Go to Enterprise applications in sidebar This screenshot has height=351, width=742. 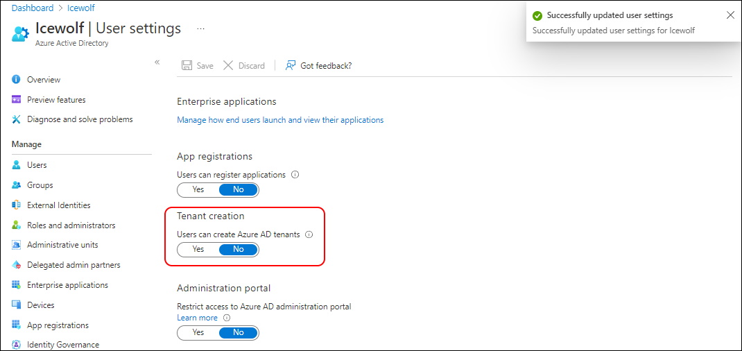(67, 285)
